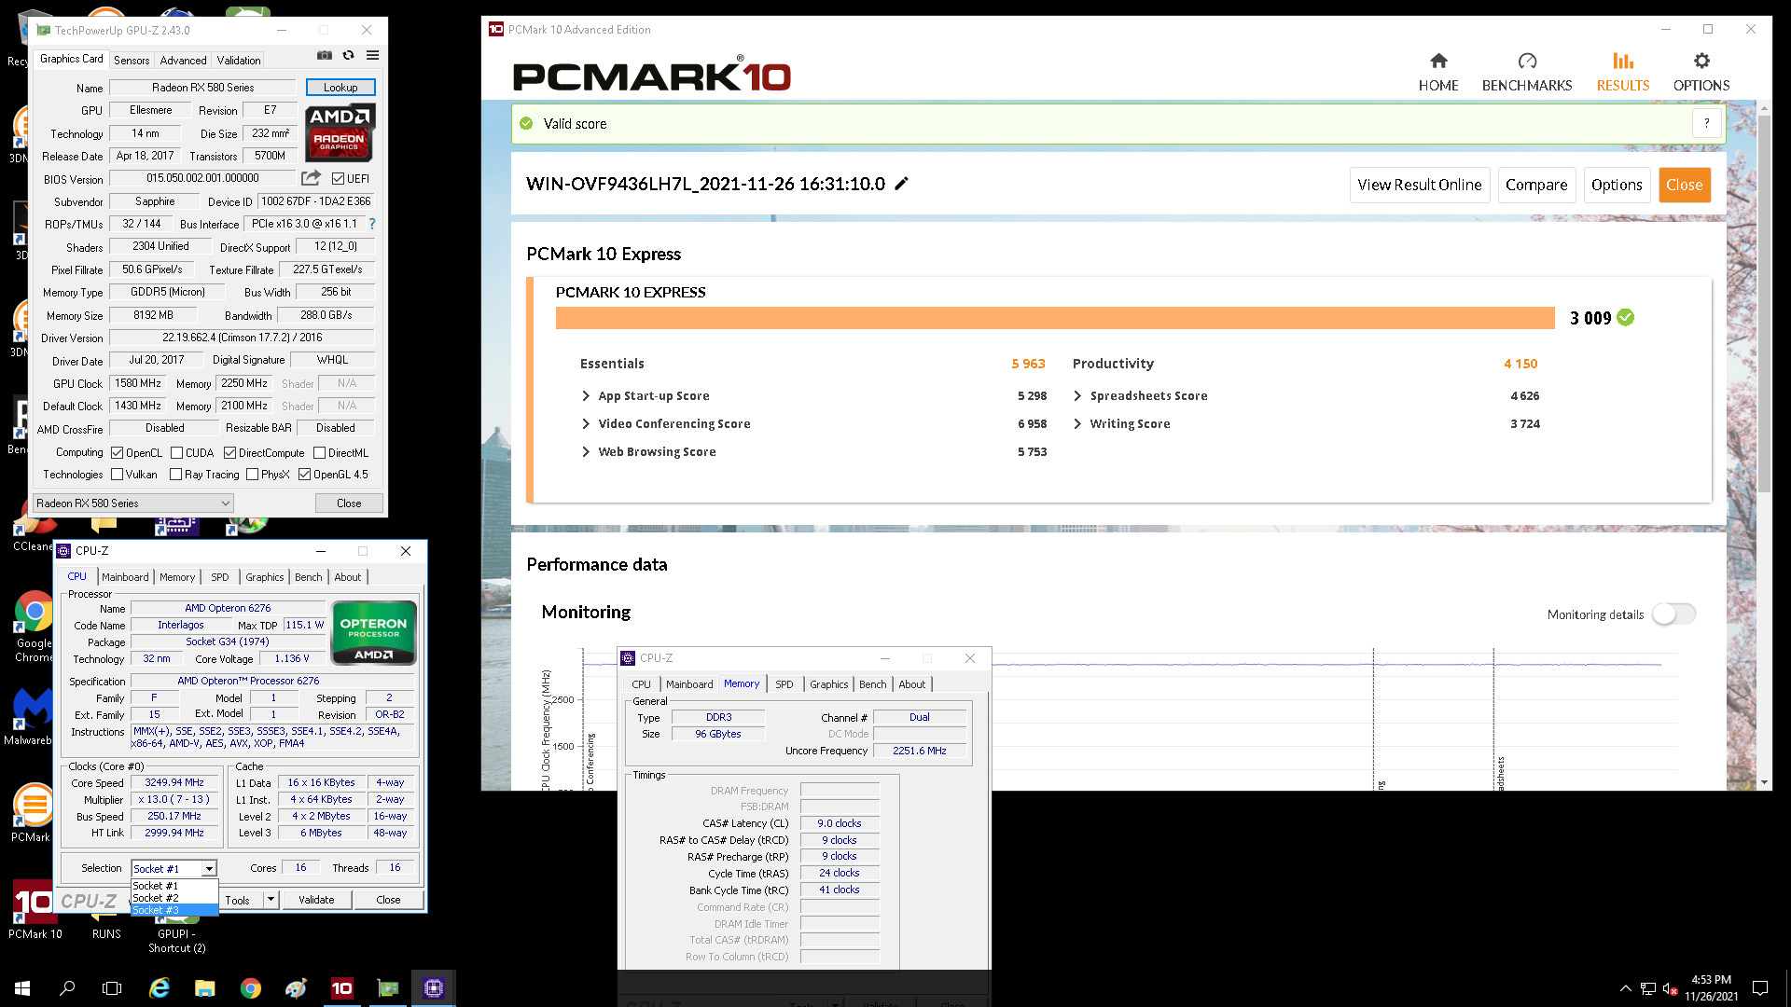The width and height of the screenshot is (1791, 1007).
Task: Take GPU-Z screenshot with camera icon
Action: point(325,55)
